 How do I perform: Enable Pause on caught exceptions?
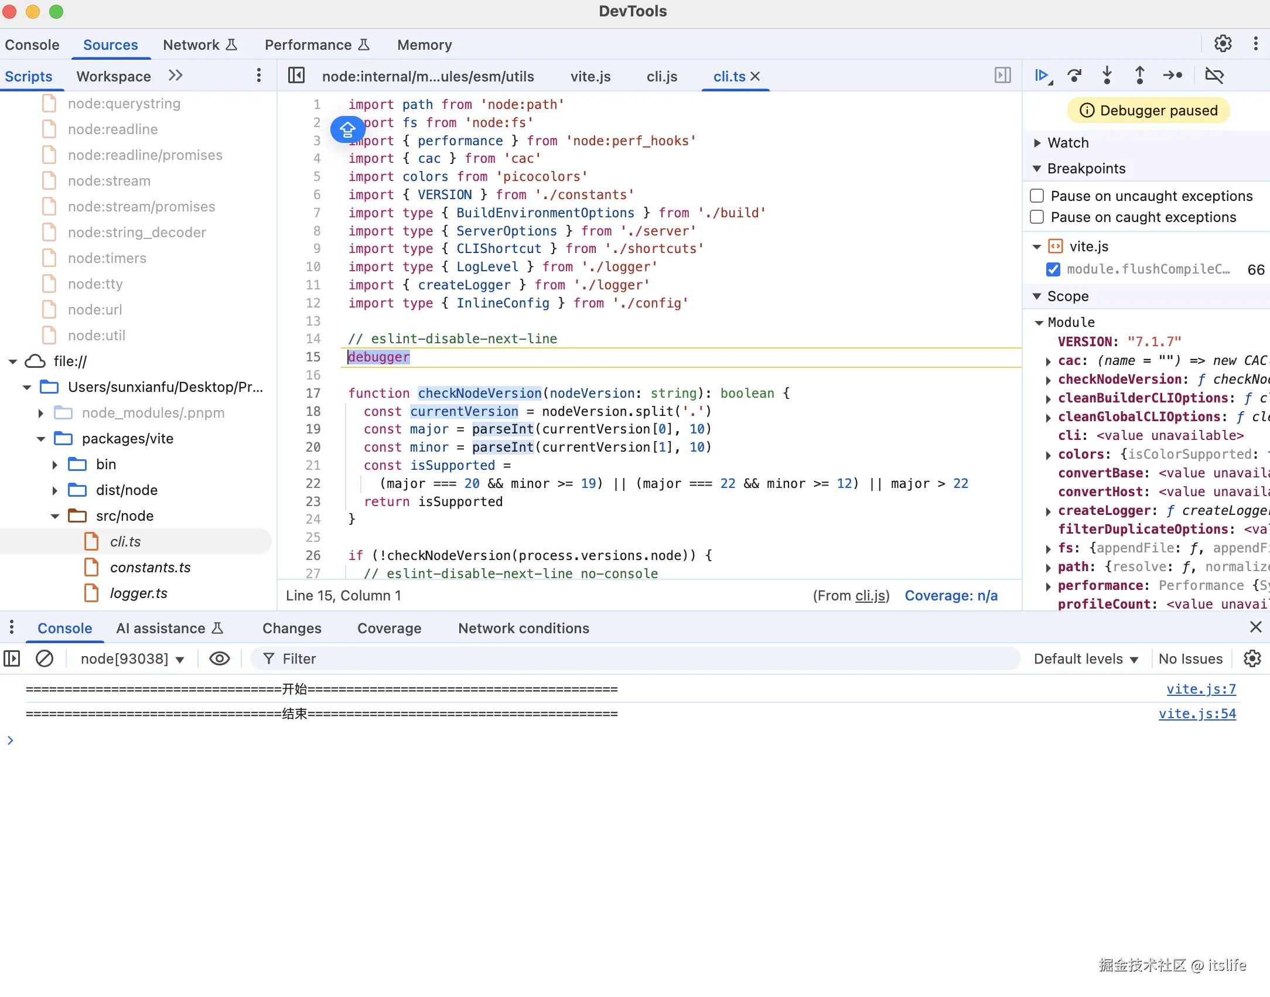tap(1037, 217)
